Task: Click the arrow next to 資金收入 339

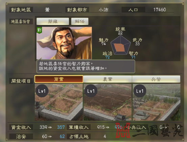Action: (x=50, y=127)
